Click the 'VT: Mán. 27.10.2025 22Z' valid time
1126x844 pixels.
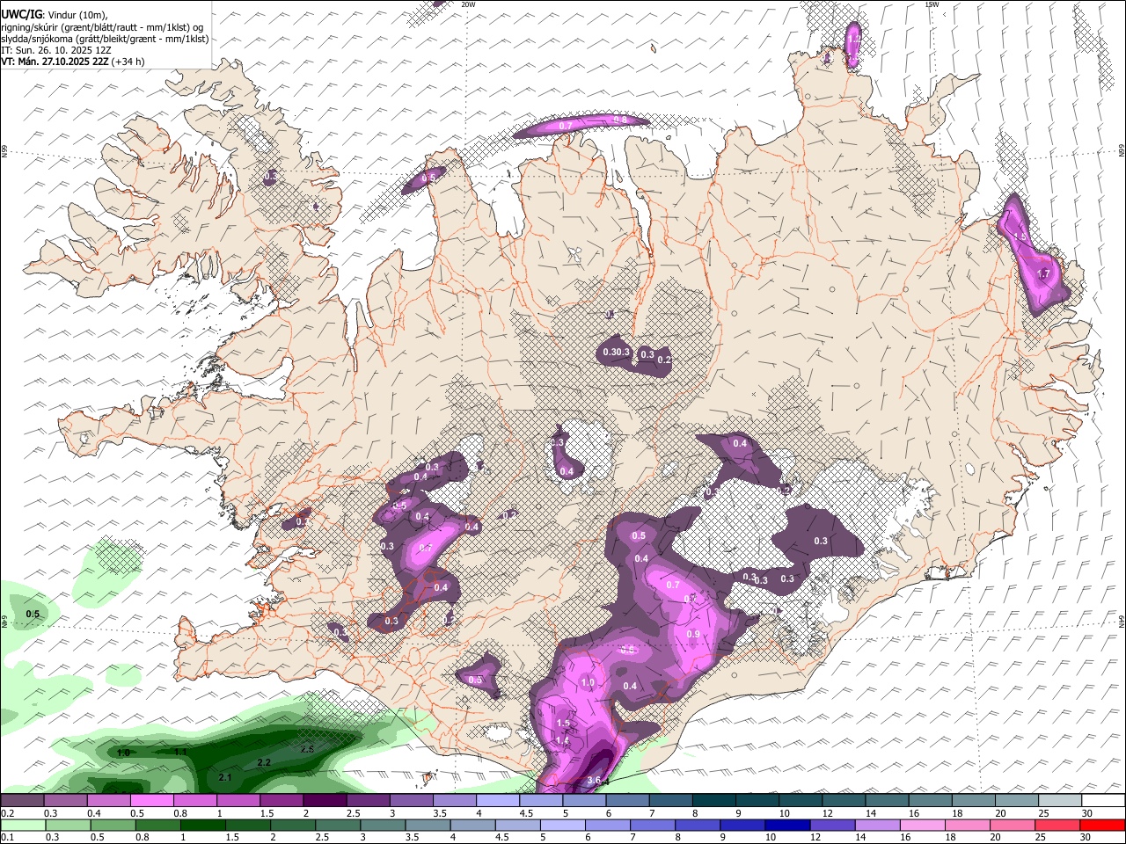click(55, 62)
